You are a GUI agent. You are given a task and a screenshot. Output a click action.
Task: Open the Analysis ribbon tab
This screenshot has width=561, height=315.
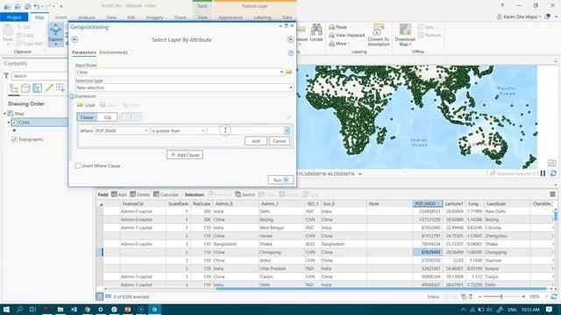(x=86, y=17)
